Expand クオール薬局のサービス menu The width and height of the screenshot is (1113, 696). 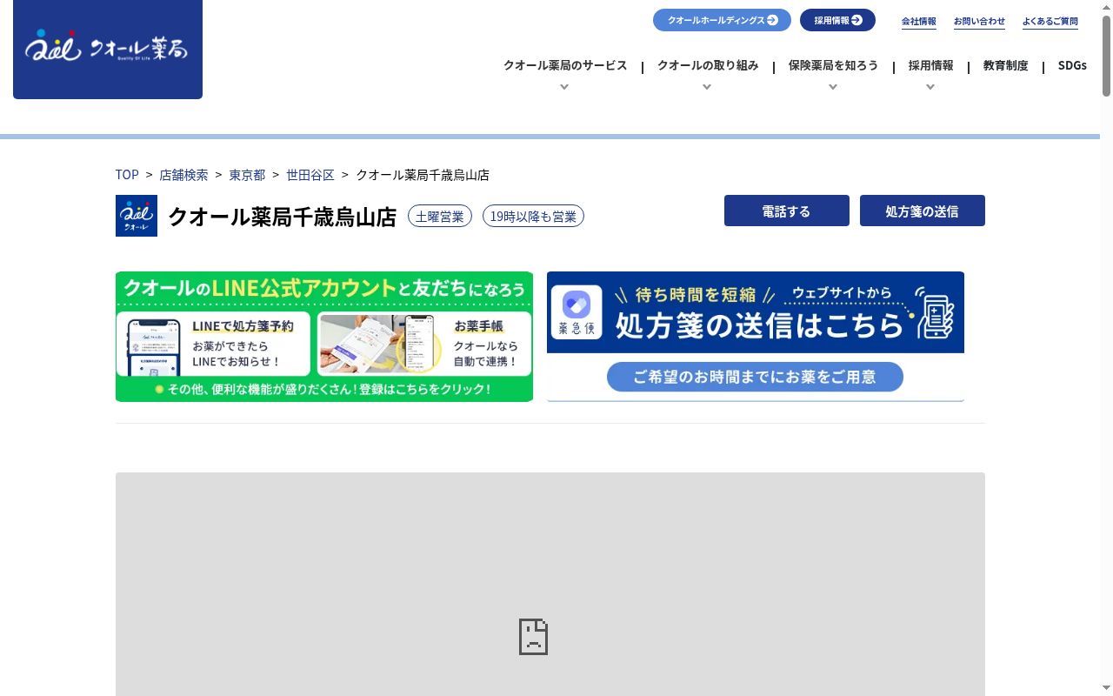pos(564,65)
